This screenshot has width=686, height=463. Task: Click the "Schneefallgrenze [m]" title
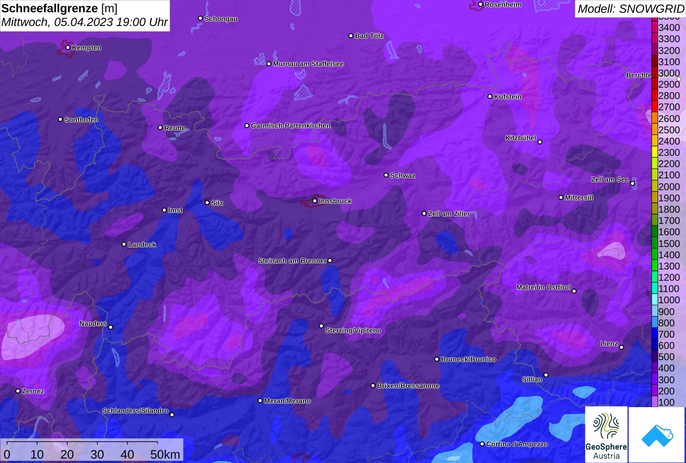tap(60, 8)
